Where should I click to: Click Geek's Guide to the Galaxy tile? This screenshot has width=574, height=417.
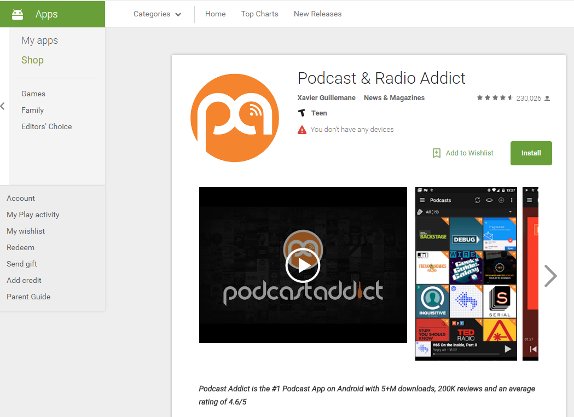click(x=466, y=268)
